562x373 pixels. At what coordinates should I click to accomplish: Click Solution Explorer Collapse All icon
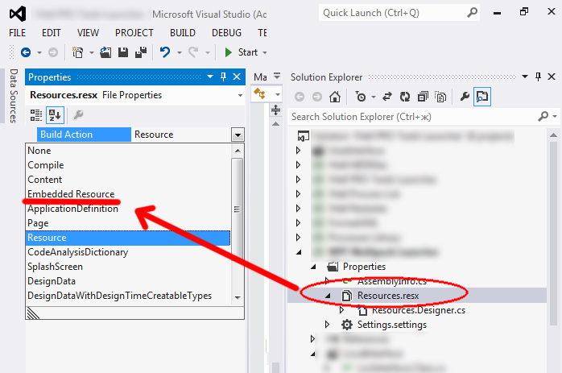[423, 97]
